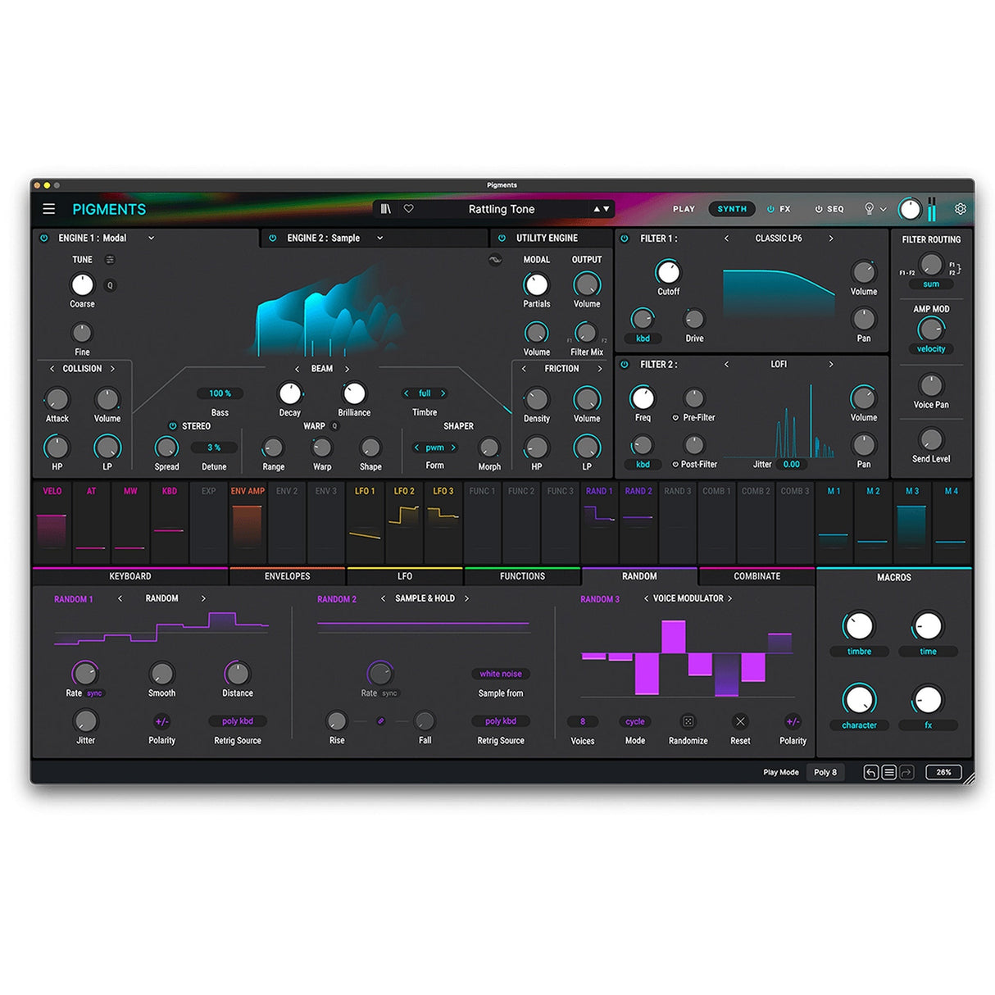Click the undo arrow in the status bar

point(871,772)
